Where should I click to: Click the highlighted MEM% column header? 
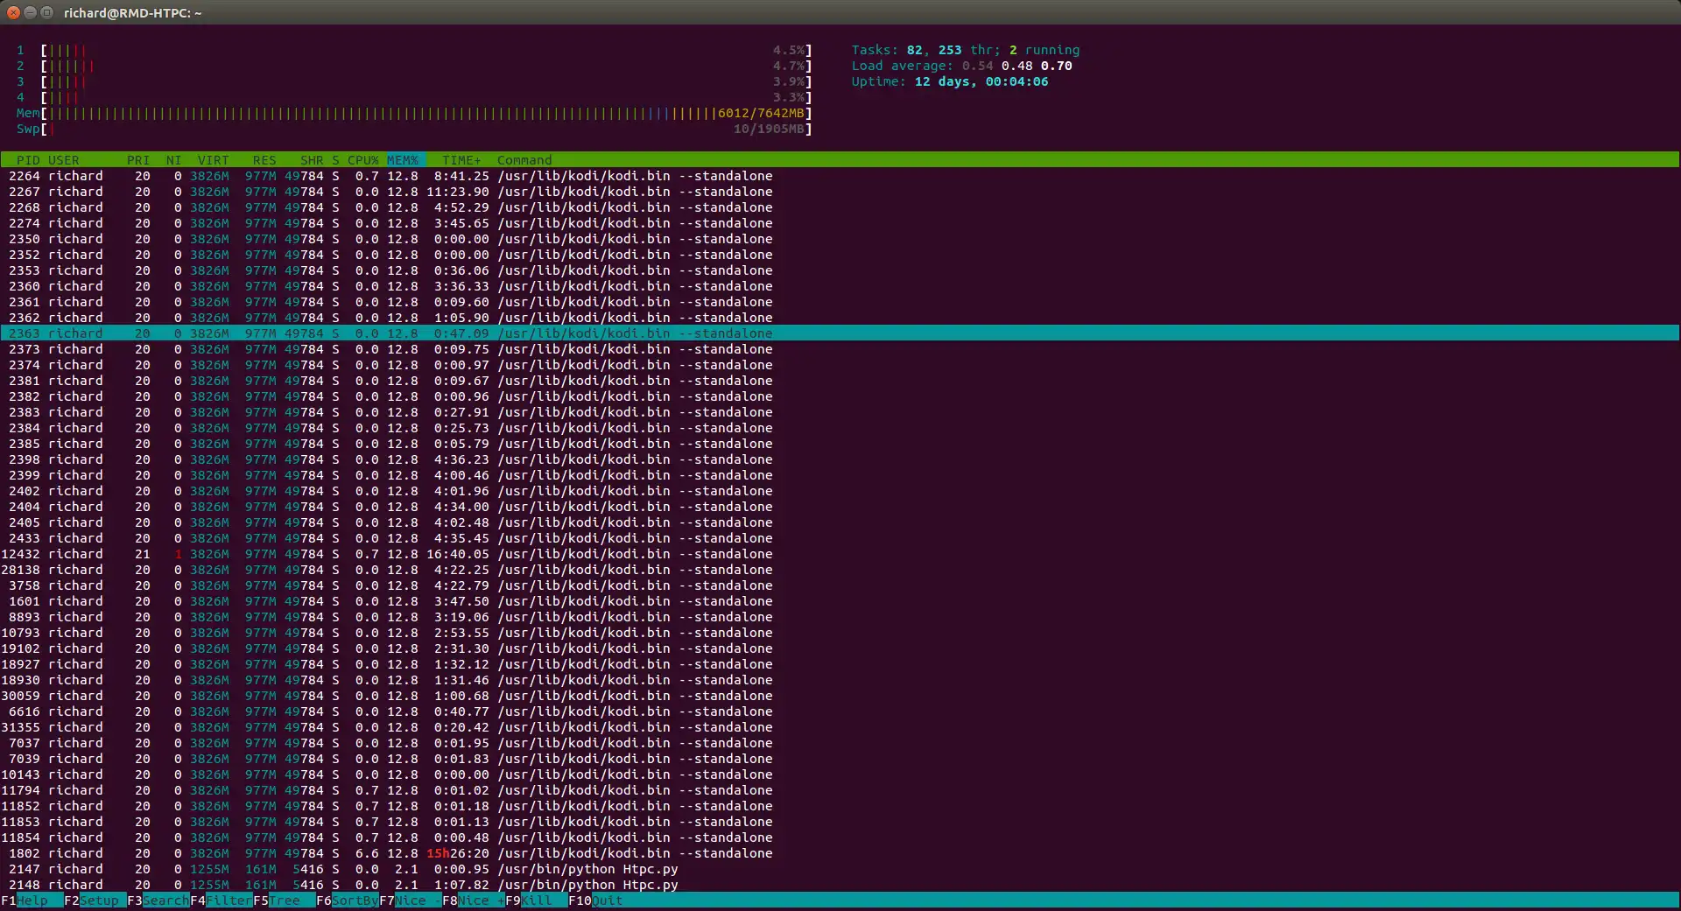(405, 160)
